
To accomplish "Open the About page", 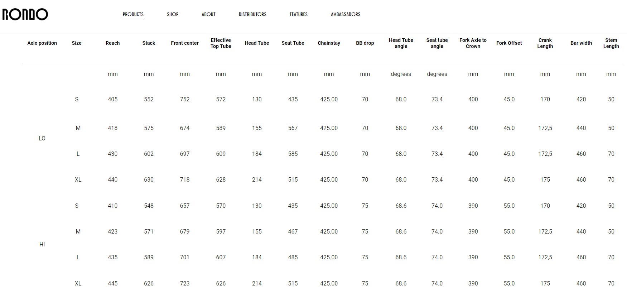I will pos(208,14).
